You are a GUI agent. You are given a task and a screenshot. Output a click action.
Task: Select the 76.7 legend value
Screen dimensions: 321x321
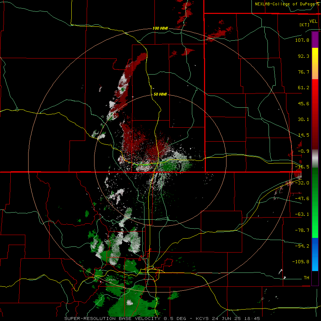tap(304, 72)
